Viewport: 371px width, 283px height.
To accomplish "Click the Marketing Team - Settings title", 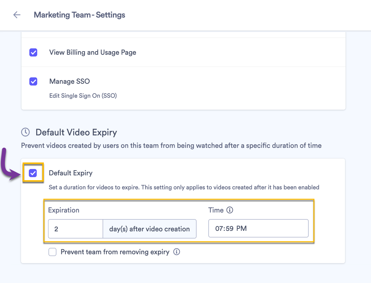I will pyautogui.click(x=79, y=15).
